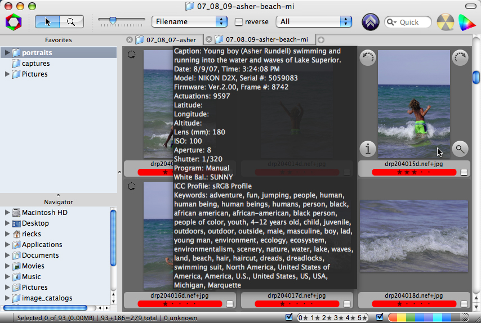Set three-star rating bar on drp204015d
This screenshot has width=481, height=323.
click(x=414, y=172)
